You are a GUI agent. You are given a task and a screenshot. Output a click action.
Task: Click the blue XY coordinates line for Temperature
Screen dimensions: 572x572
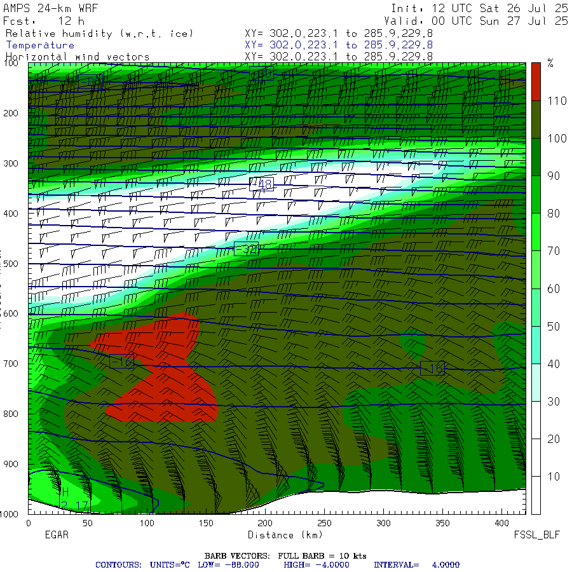[339, 45]
